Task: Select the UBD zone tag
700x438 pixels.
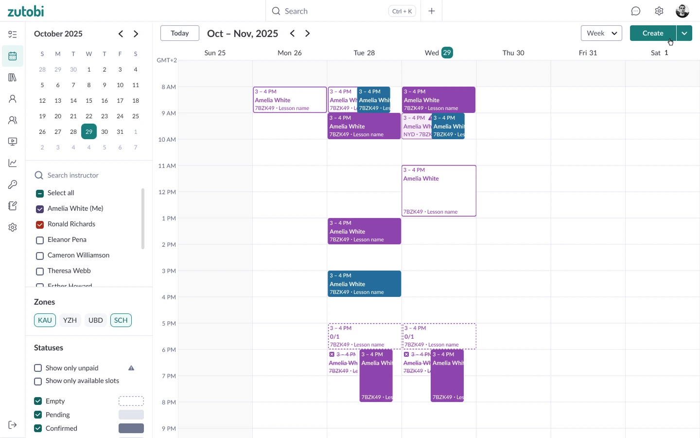Action: (96, 320)
